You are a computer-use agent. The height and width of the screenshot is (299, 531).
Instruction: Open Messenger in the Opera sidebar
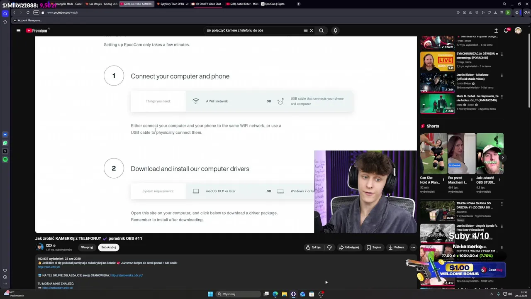5,135
